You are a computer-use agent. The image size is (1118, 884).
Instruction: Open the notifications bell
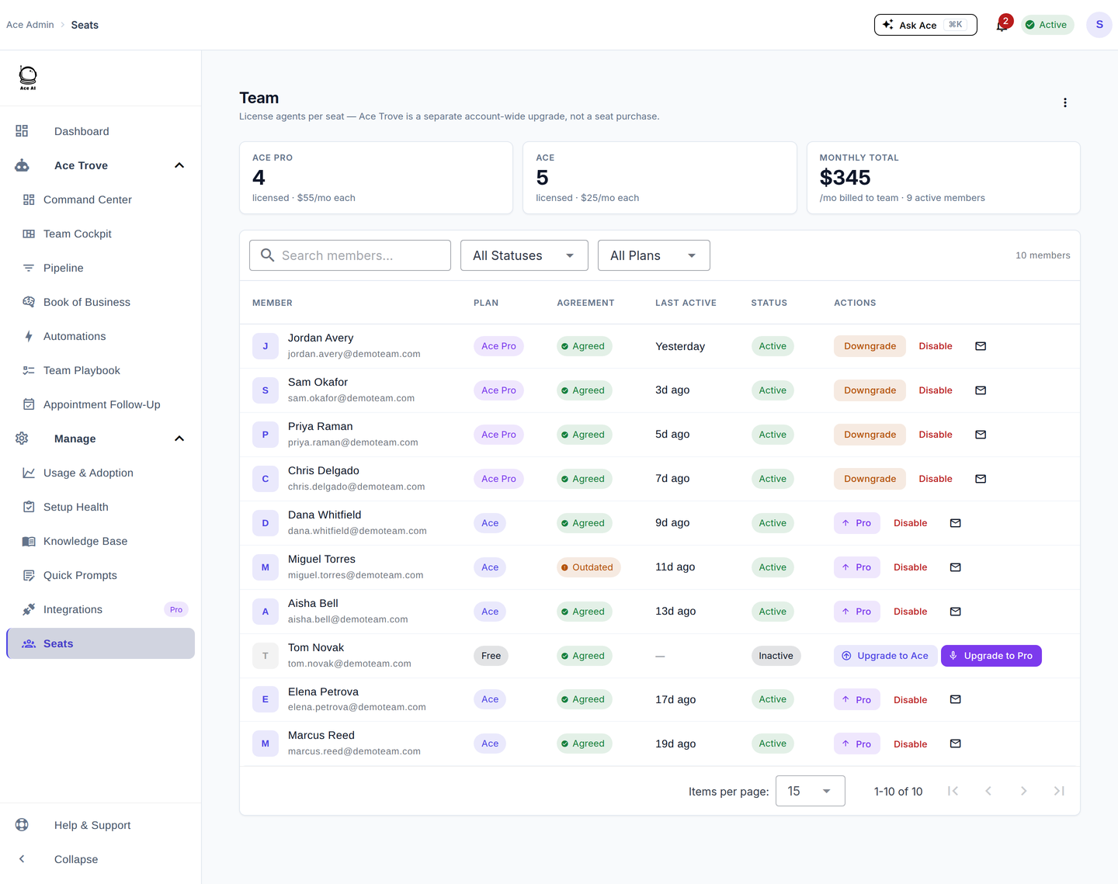tap(1002, 25)
